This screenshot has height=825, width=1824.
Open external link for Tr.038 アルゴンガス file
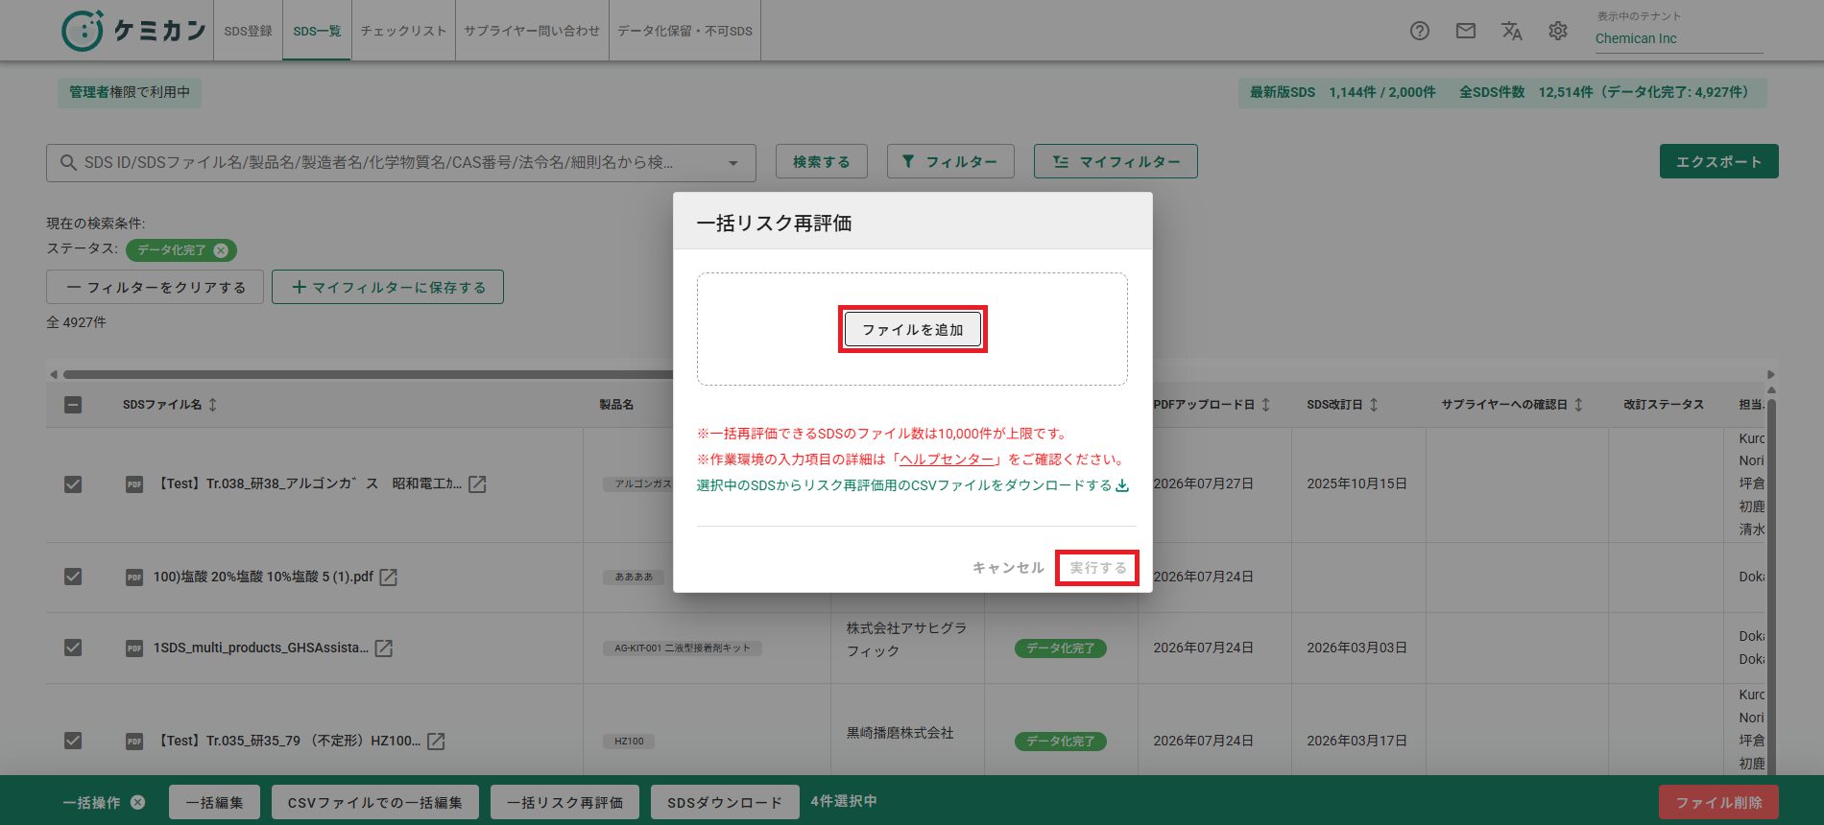(x=477, y=484)
